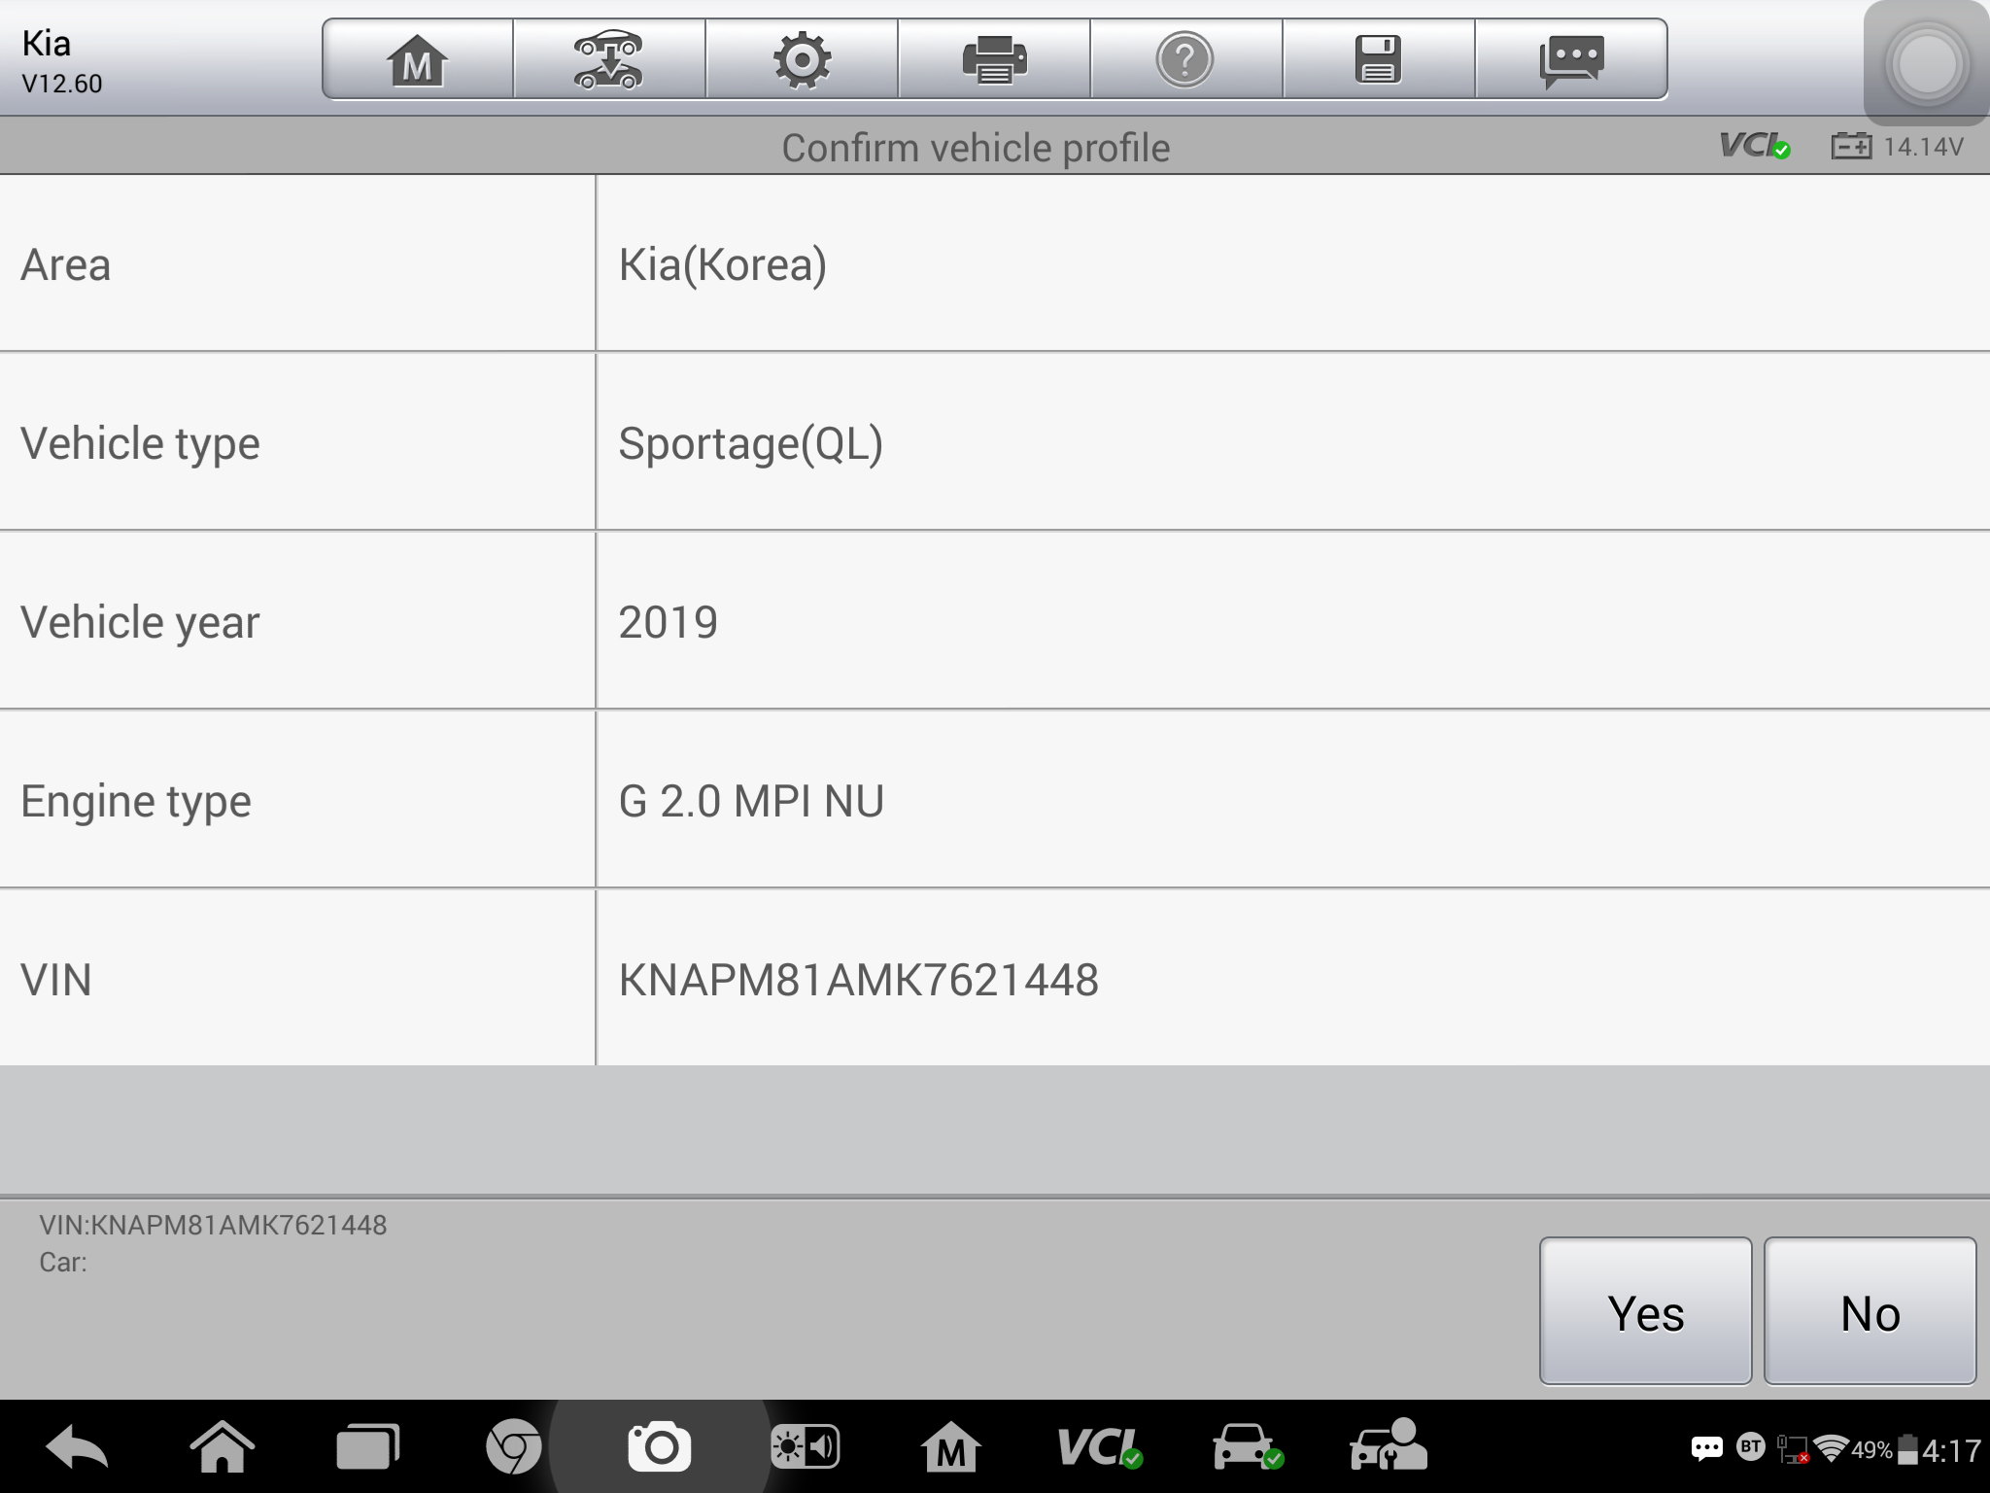Open vehicle diagnostics shortcut with green check
1990x1493 pixels.
[1248, 1447]
